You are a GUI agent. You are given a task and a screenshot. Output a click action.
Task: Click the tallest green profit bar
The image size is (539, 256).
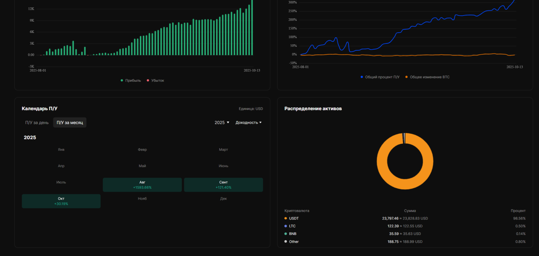(x=252, y=28)
